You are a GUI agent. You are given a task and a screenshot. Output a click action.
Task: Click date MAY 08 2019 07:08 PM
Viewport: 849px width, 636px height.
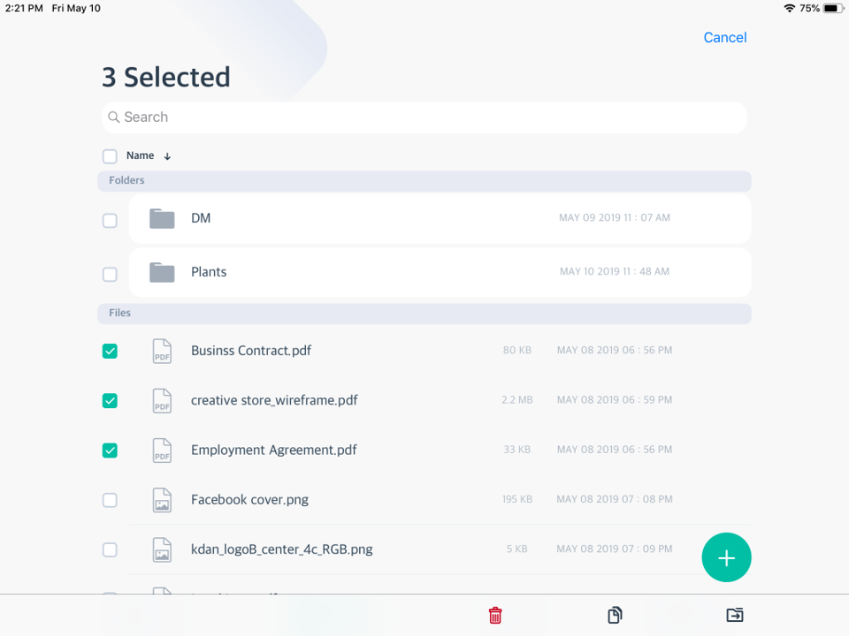pos(615,499)
